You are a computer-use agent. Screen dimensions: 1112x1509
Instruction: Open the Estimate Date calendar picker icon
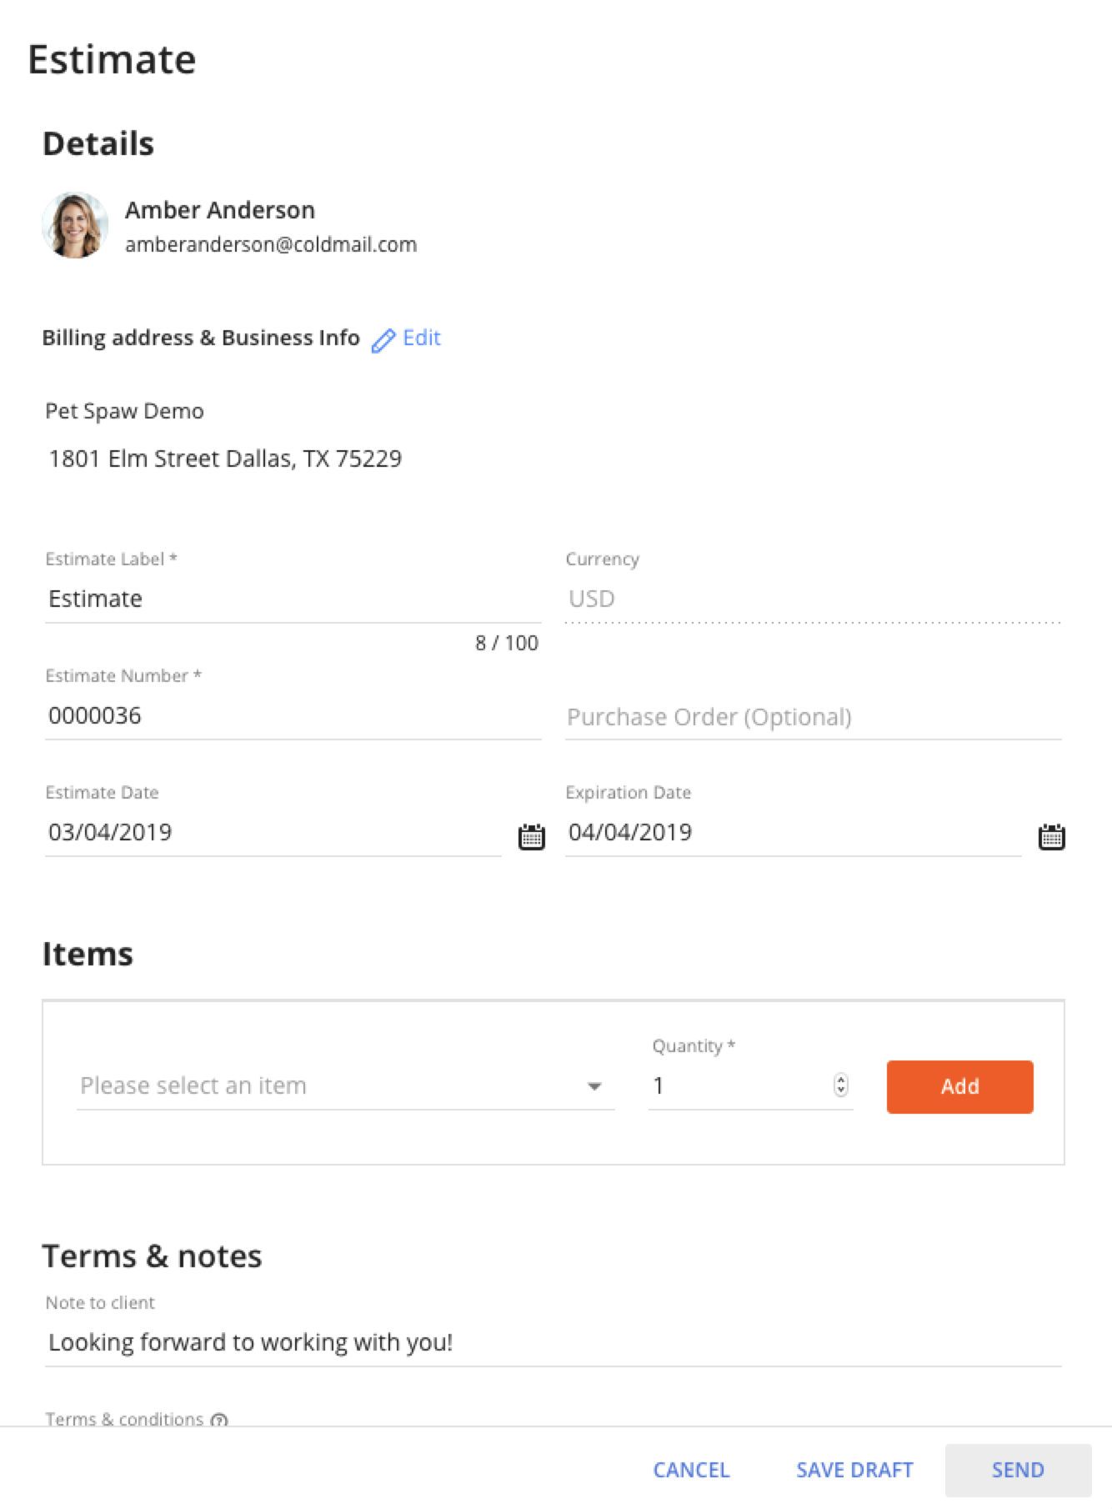tap(532, 836)
